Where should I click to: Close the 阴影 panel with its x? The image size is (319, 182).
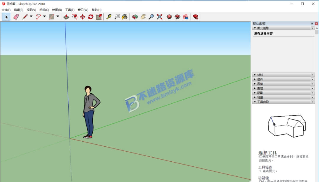(312, 93)
